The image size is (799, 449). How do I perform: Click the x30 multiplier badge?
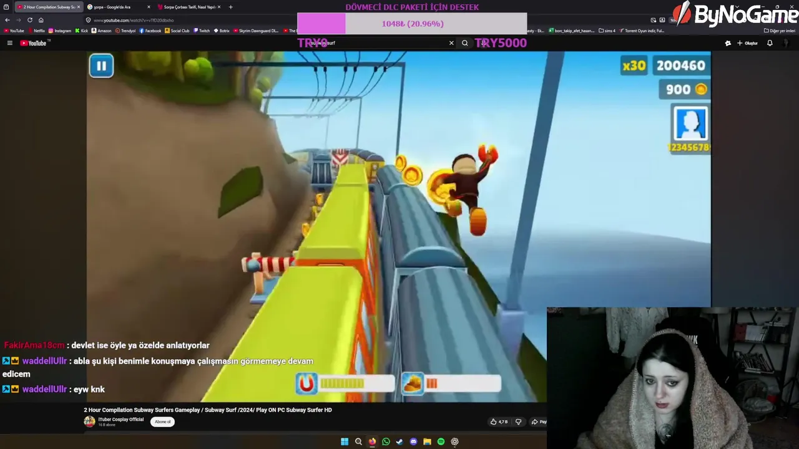(x=634, y=65)
